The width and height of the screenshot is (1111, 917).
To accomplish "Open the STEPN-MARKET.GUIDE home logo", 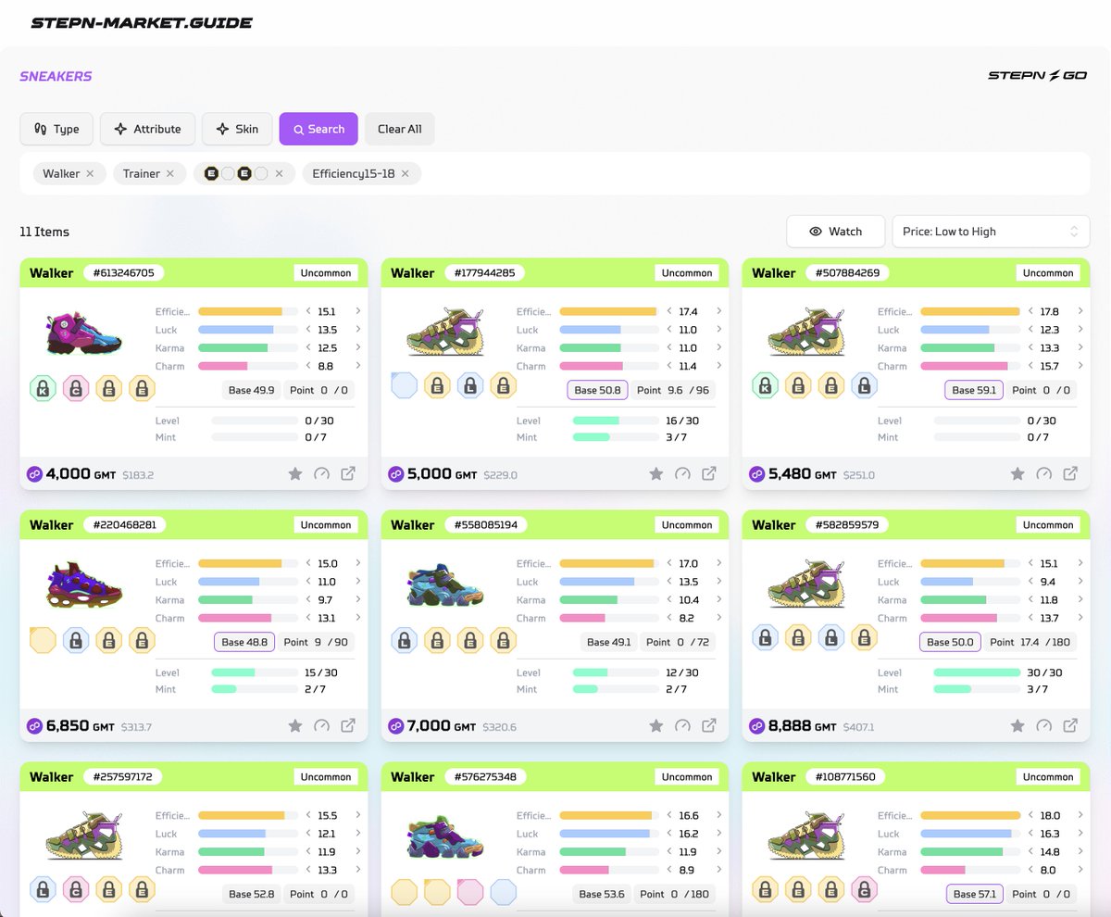I will point(142,22).
